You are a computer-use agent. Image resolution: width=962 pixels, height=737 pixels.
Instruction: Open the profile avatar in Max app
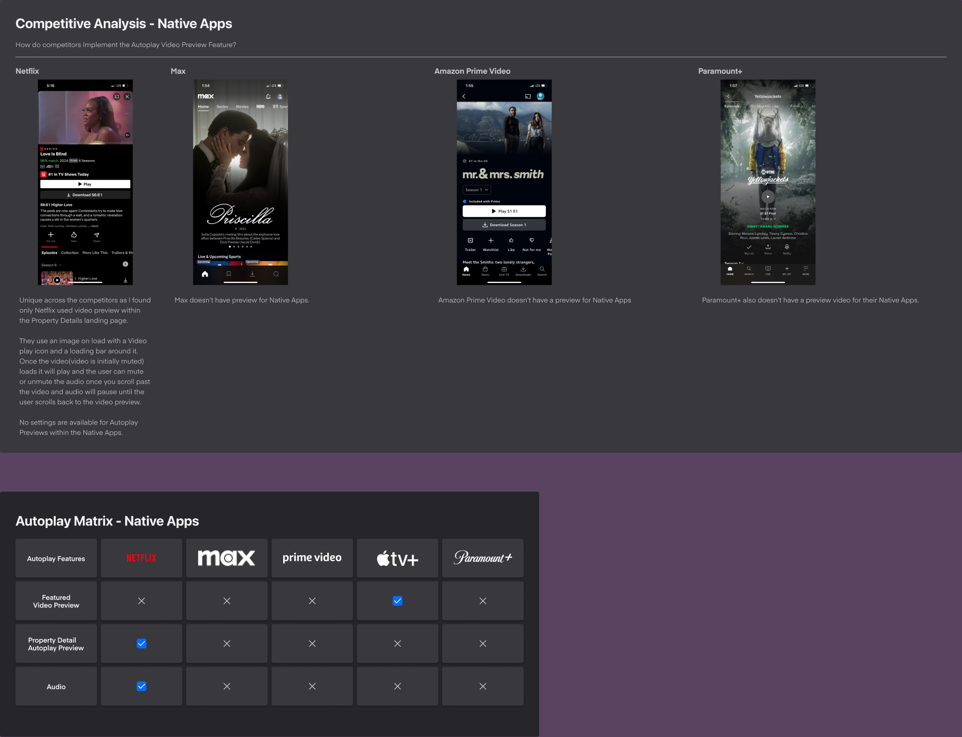(280, 97)
